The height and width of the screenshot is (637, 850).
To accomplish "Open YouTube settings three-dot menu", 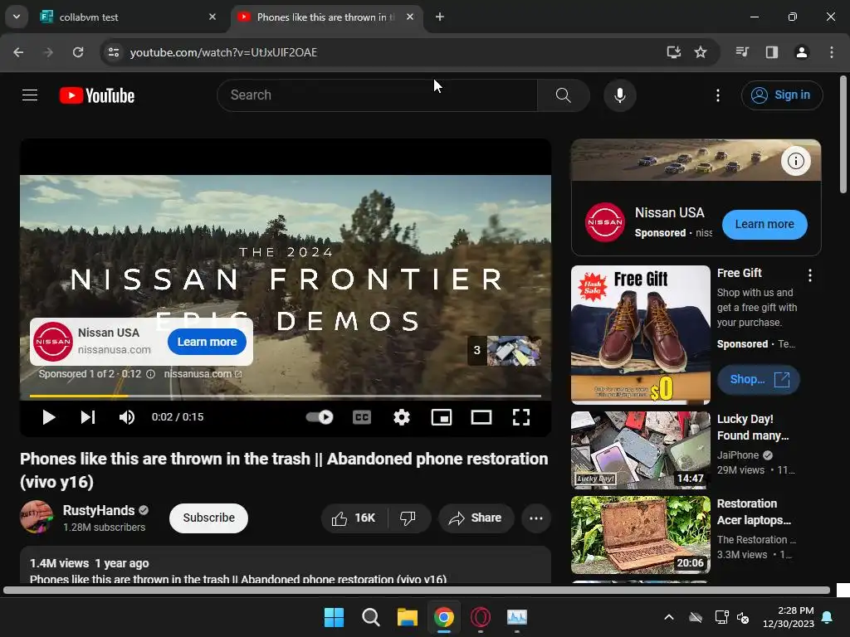I will [x=718, y=95].
